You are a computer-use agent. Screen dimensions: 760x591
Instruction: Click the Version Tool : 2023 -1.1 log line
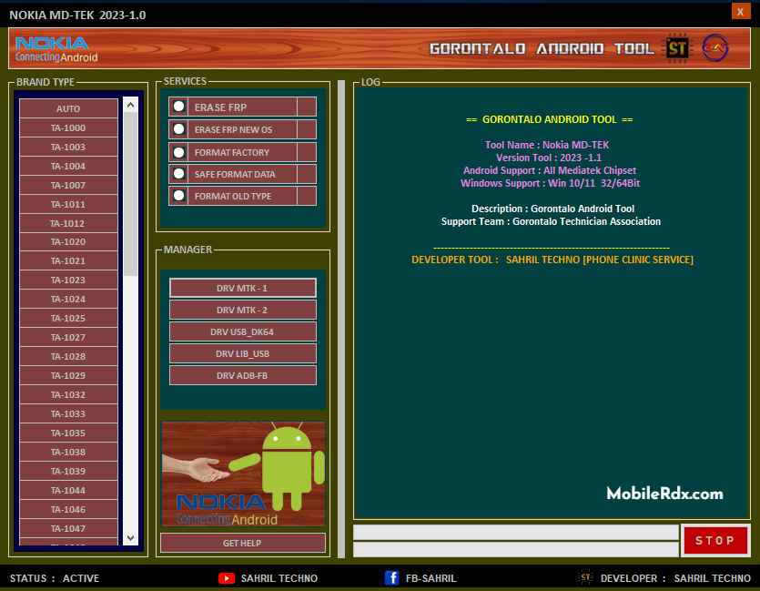click(x=548, y=158)
